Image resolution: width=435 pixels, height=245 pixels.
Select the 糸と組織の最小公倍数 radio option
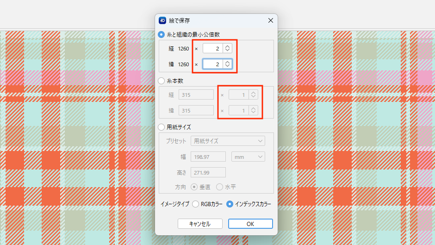point(161,34)
